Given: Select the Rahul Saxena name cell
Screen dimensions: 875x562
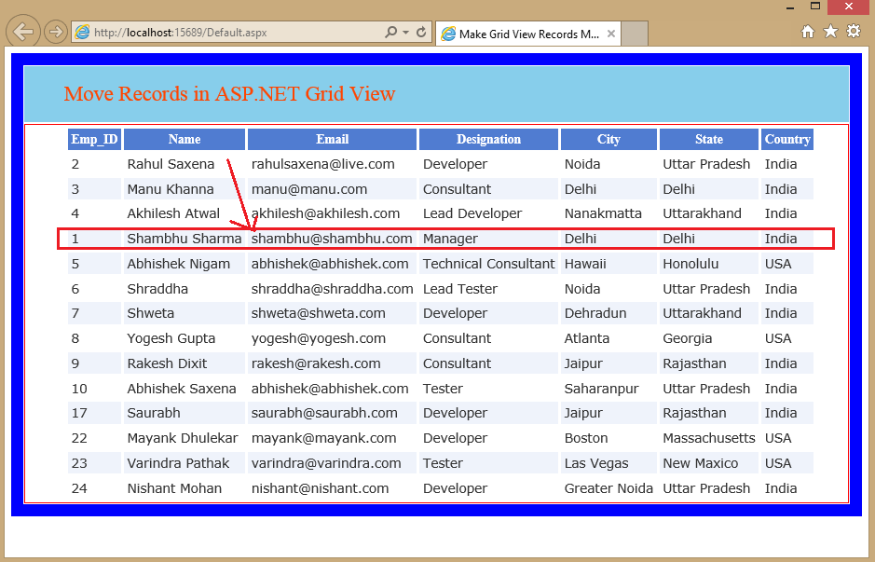Looking at the screenshot, I should (x=185, y=164).
